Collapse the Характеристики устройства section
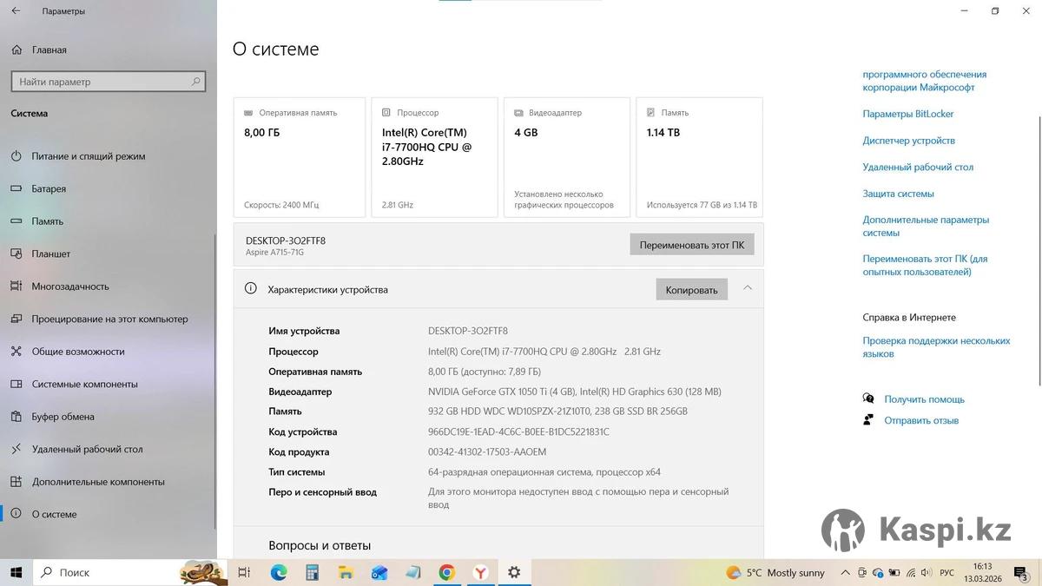The height and width of the screenshot is (586, 1042). pyautogui.click(x=748, y=288)
